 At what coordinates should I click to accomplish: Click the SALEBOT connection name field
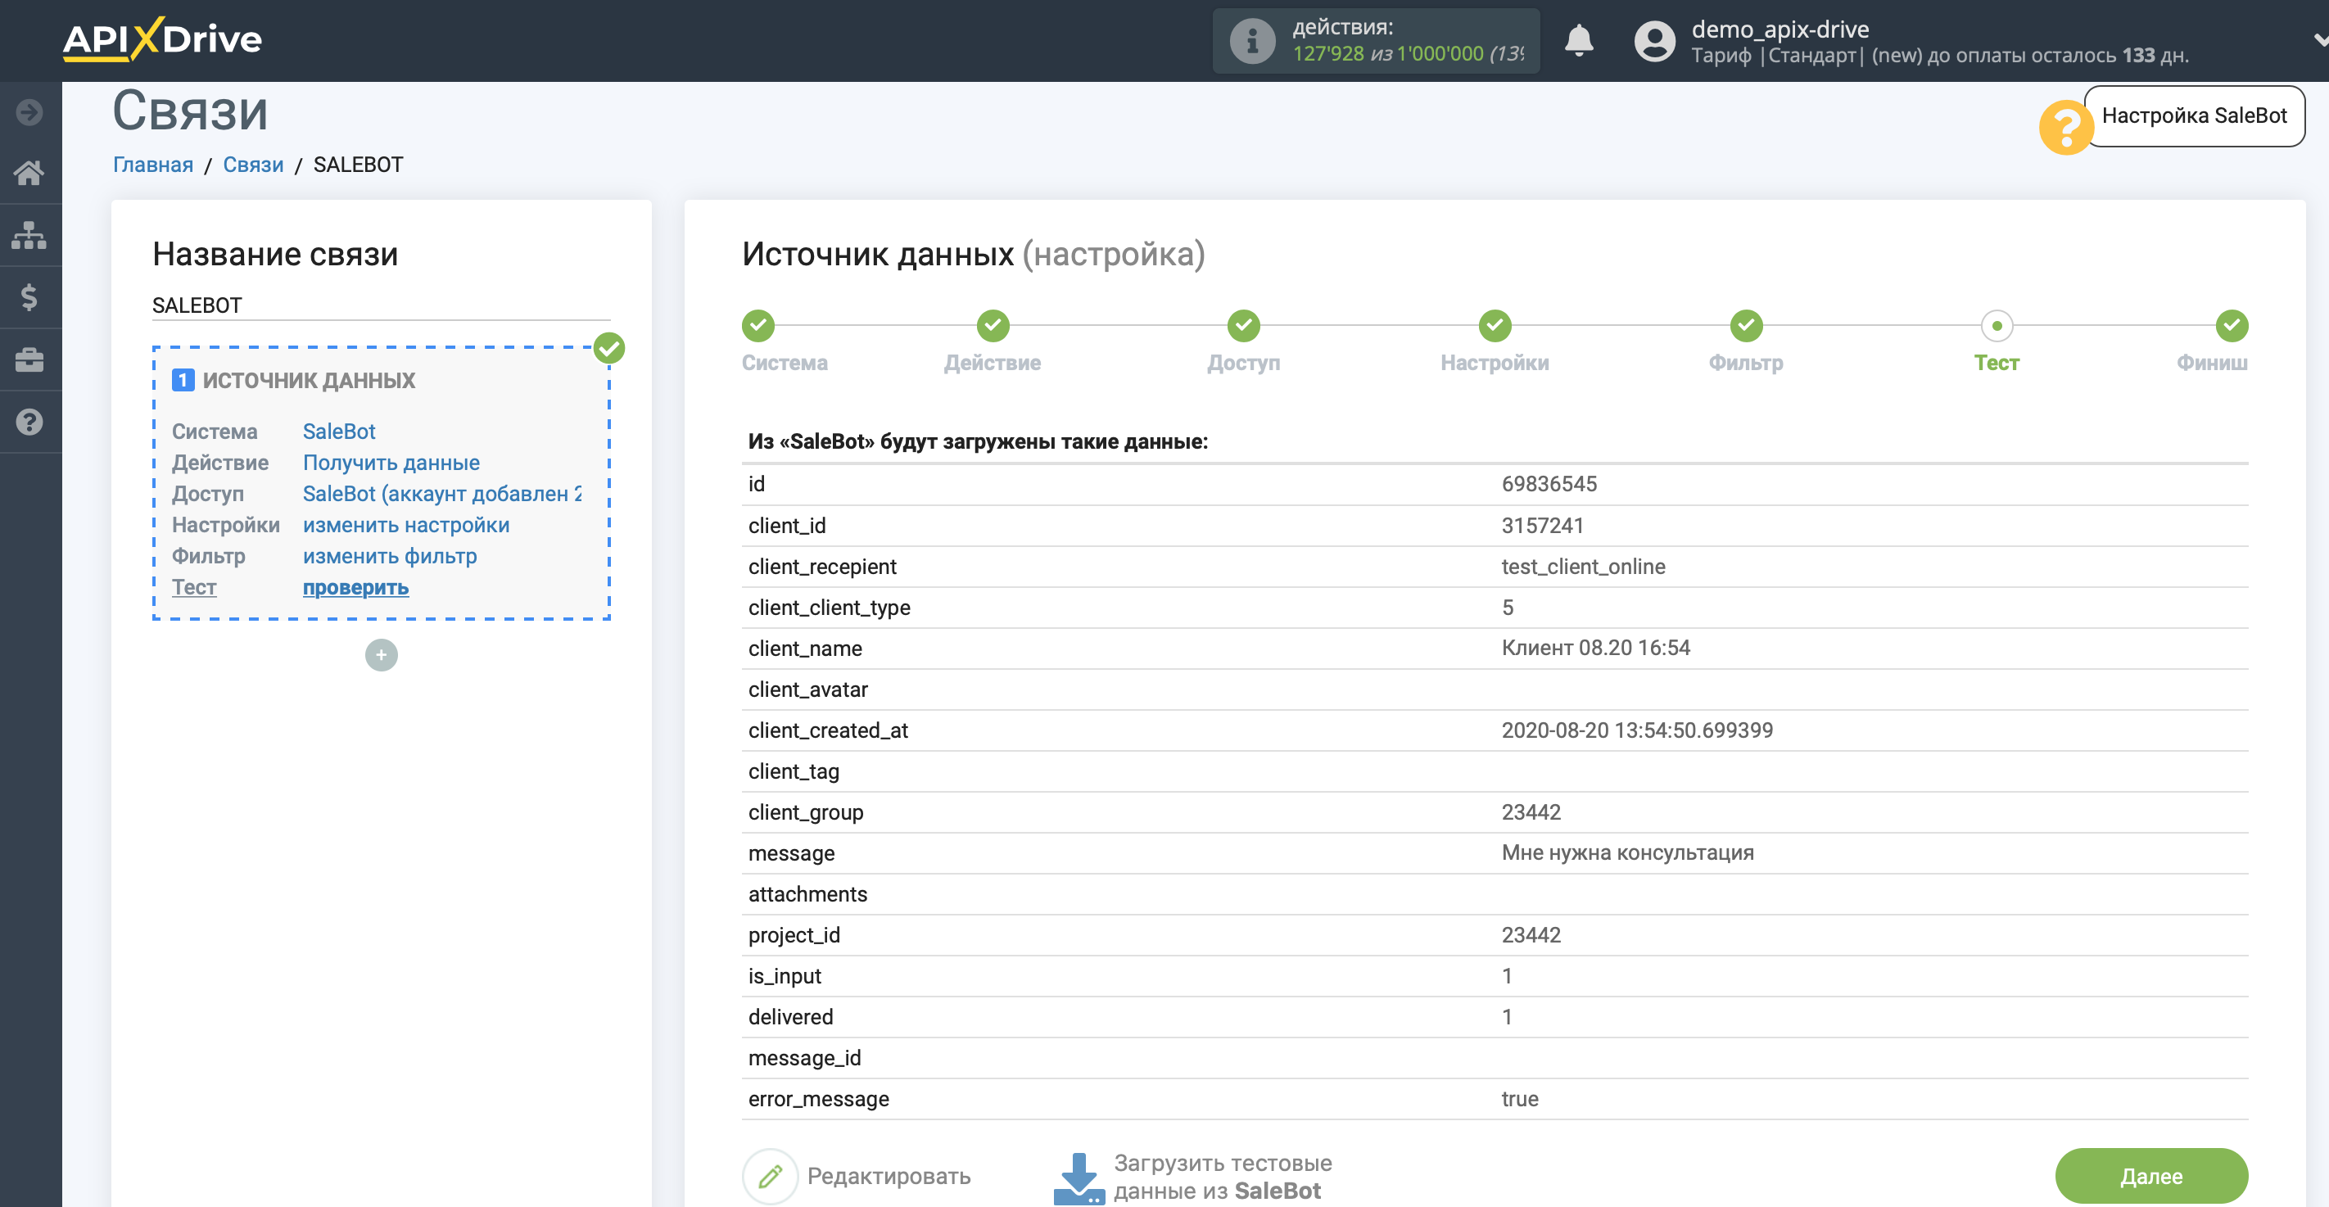381,305
